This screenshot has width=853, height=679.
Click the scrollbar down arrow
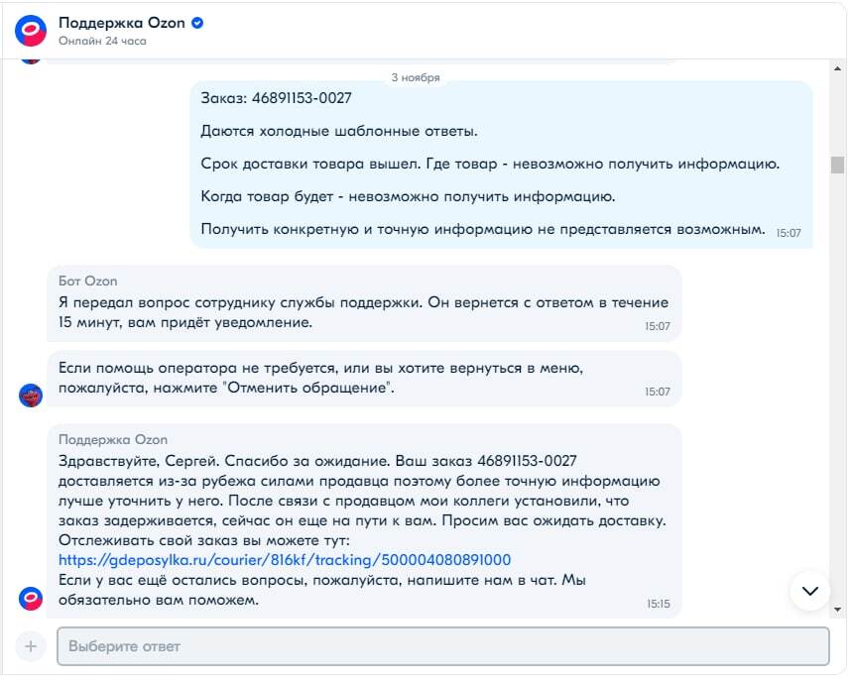837,610
